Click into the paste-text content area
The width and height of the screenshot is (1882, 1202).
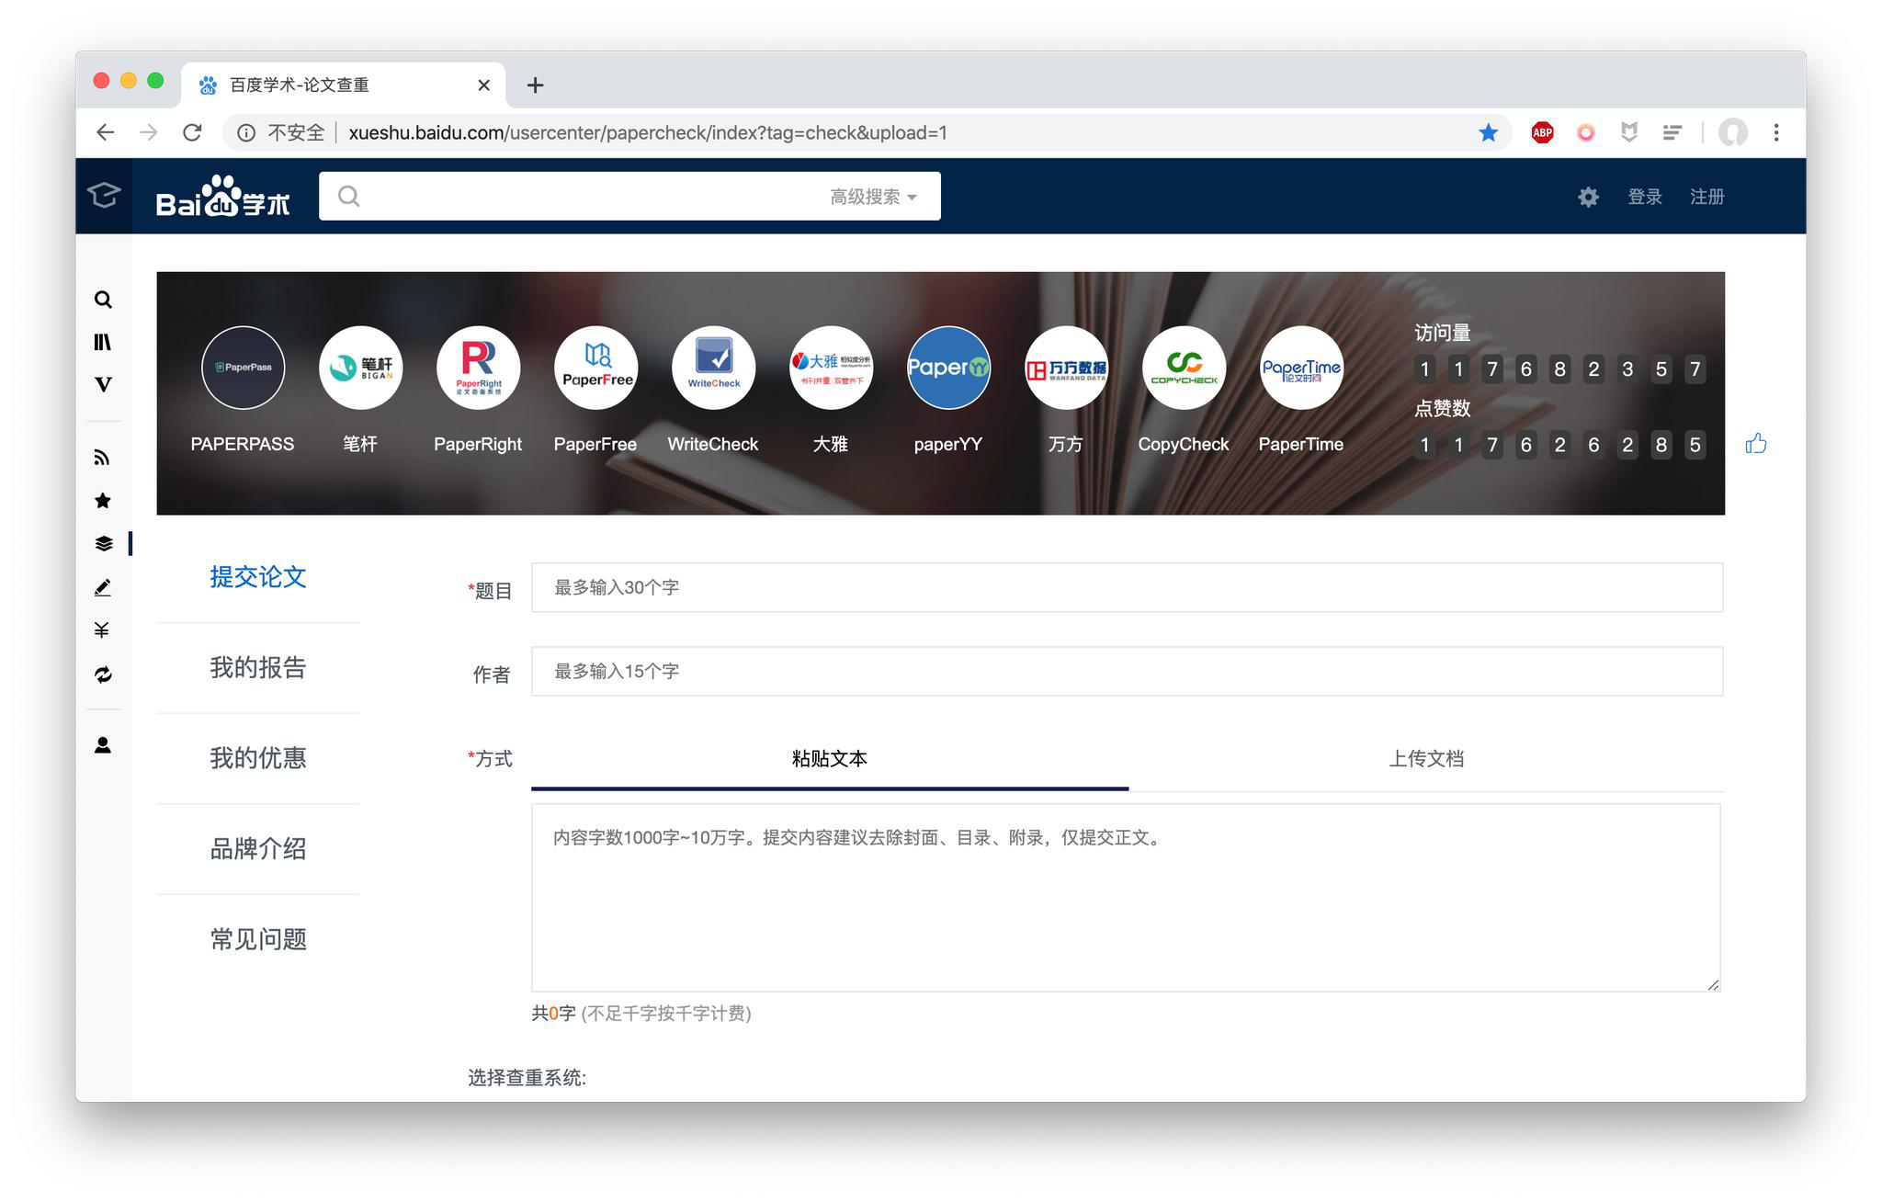(1126, 898)
